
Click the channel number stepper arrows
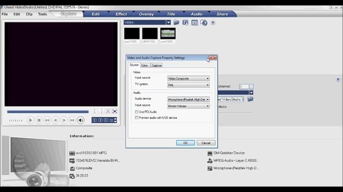point(251,86)
